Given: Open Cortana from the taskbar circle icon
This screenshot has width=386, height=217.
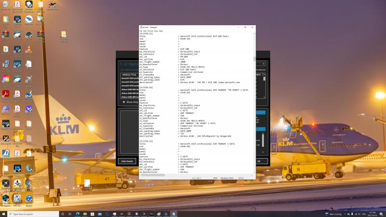Looking at the screenshot, I should tap(63, 214).
